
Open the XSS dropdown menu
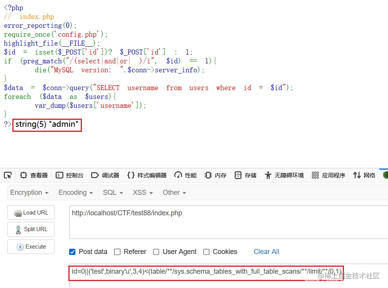143,193
